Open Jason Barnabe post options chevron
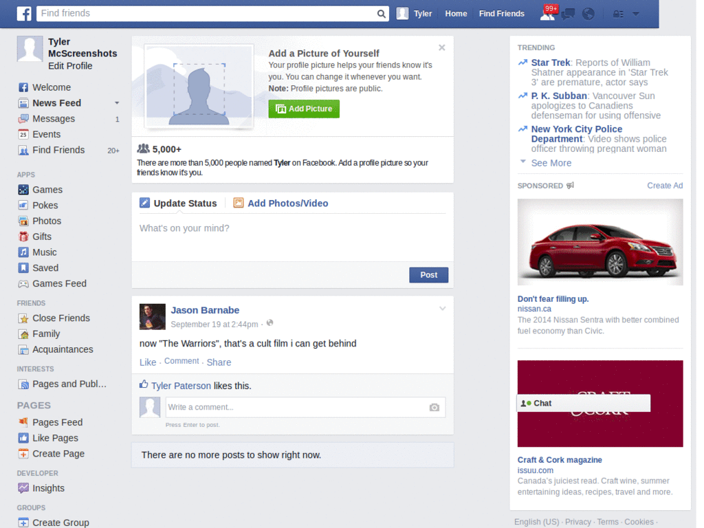This screenshot has width=704, height=528. [442, 309]
